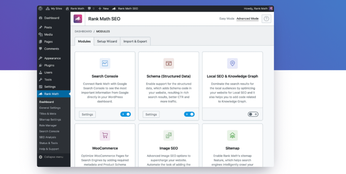This screenshot has height=174, width=346.
Task: Disable the Search Console module toggle
Action: pyautogui.click(x=125, y=114)
